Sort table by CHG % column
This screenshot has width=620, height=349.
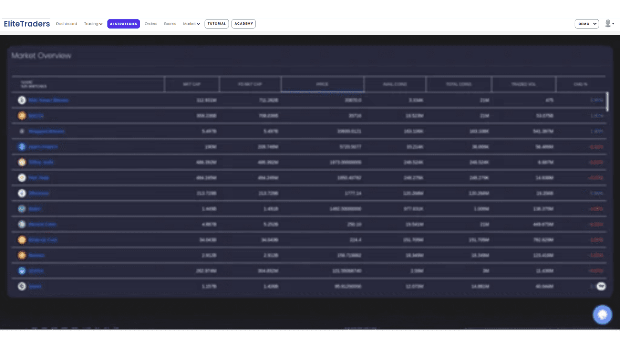coord(581,84)
